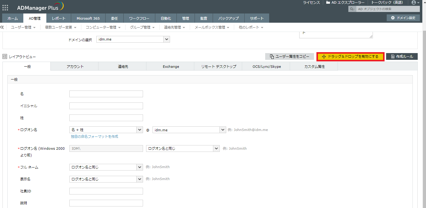Viewport: 426px width, 208px height.
Task: Click the search magnifier icon in AD search box
Action: click(352, 9)
